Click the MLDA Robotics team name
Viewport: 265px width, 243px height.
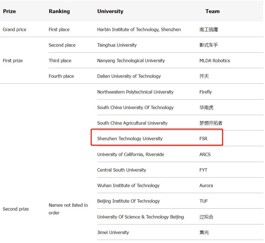(214, 61)
